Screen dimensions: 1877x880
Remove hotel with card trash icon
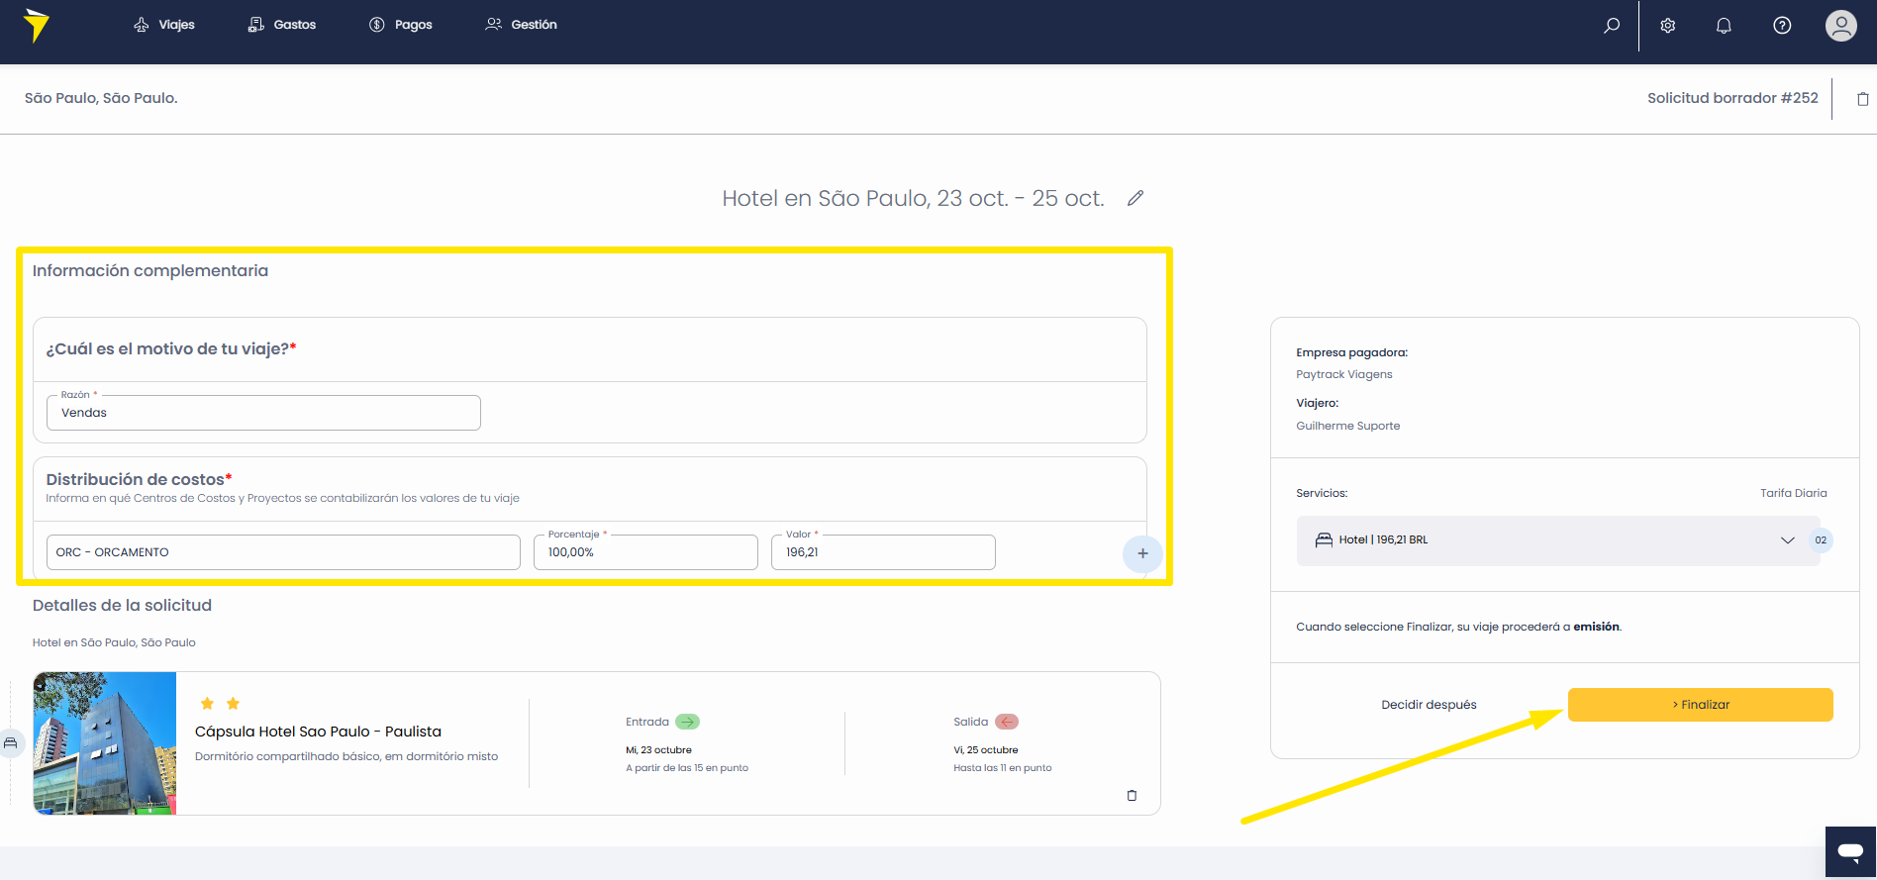[x=1132, y=796]
